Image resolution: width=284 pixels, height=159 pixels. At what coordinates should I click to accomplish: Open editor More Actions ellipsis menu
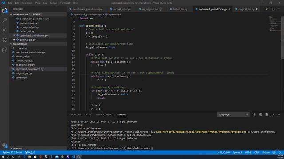[279, 9]
